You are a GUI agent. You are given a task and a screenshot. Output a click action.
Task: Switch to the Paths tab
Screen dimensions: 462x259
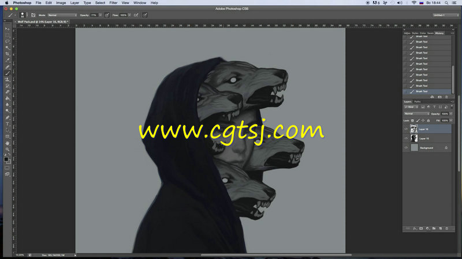click(x=418, y=102)
